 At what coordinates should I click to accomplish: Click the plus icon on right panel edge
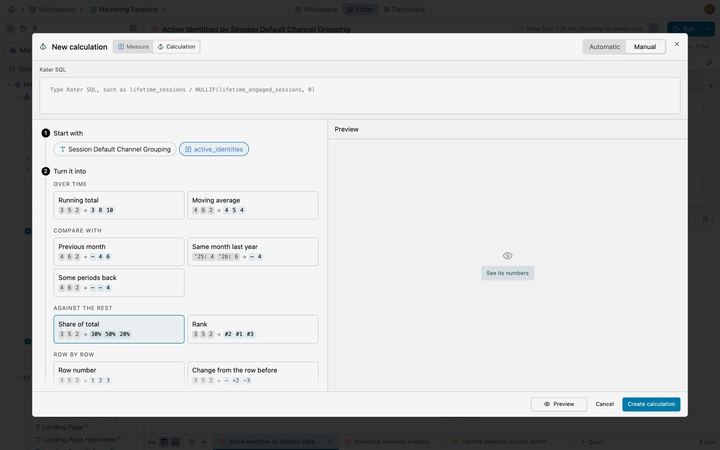tap(711, 86)
